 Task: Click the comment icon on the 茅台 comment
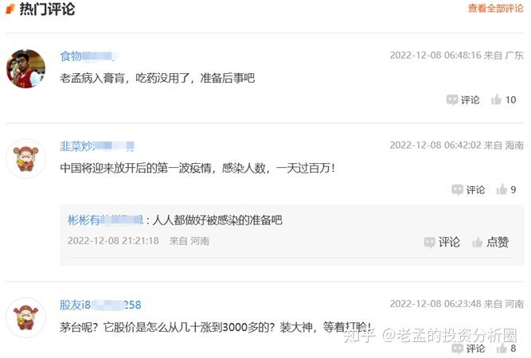(457, 348)
